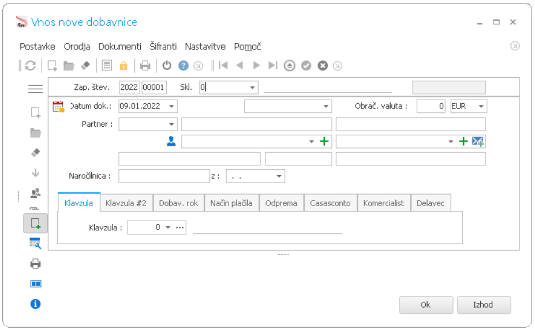The width and height of the screenshot is (535, 330).
Task: Click the printer icon in the top toolbar
Action: [x=145, y=66]
